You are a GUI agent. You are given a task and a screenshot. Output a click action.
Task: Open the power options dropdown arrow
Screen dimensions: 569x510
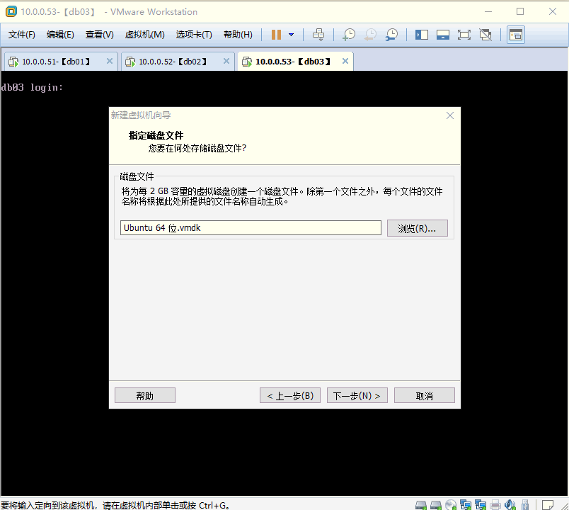click(291, 34)
